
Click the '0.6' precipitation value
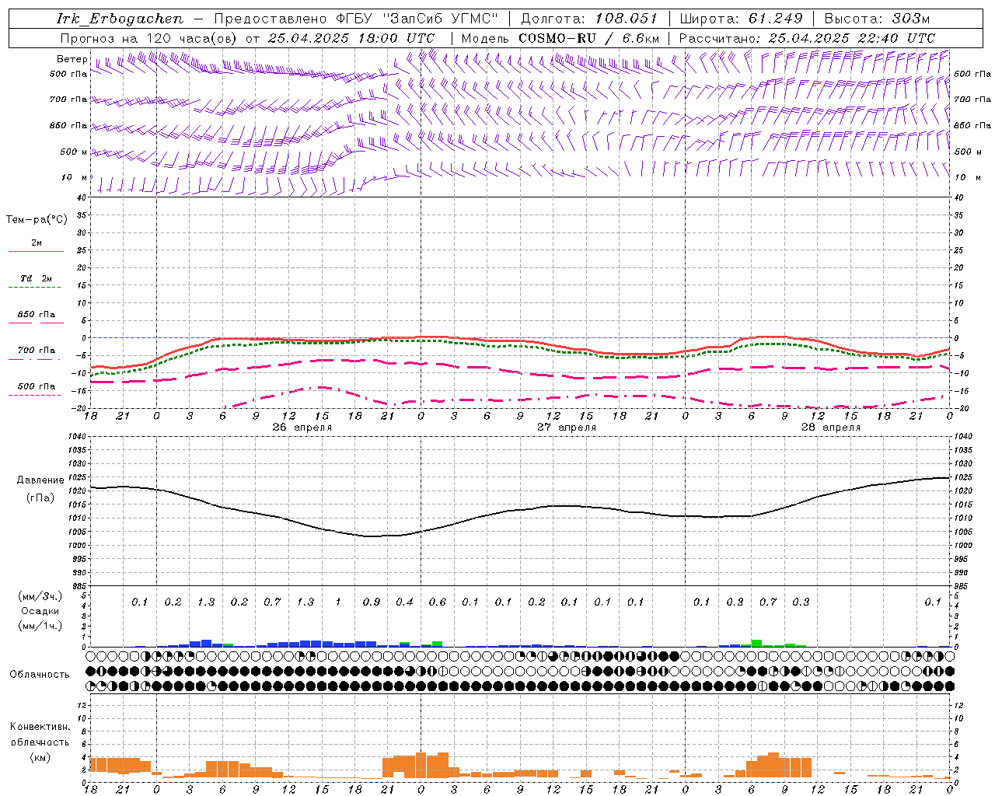click(x=438, y=602)
